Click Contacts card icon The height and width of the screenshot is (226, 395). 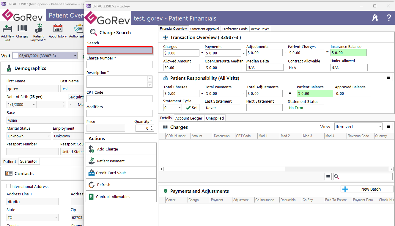point(9,173)
